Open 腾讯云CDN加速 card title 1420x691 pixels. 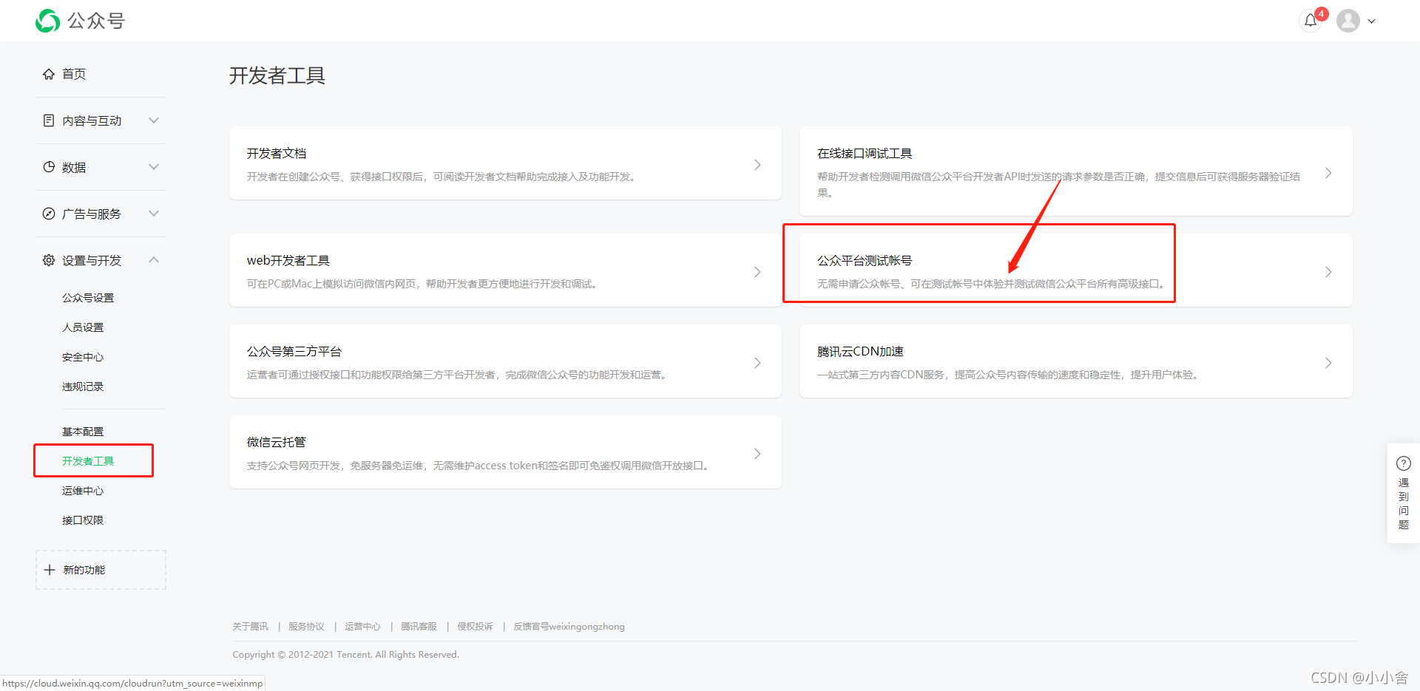click(860, 351)
